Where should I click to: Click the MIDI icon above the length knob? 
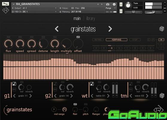point(55,37)
